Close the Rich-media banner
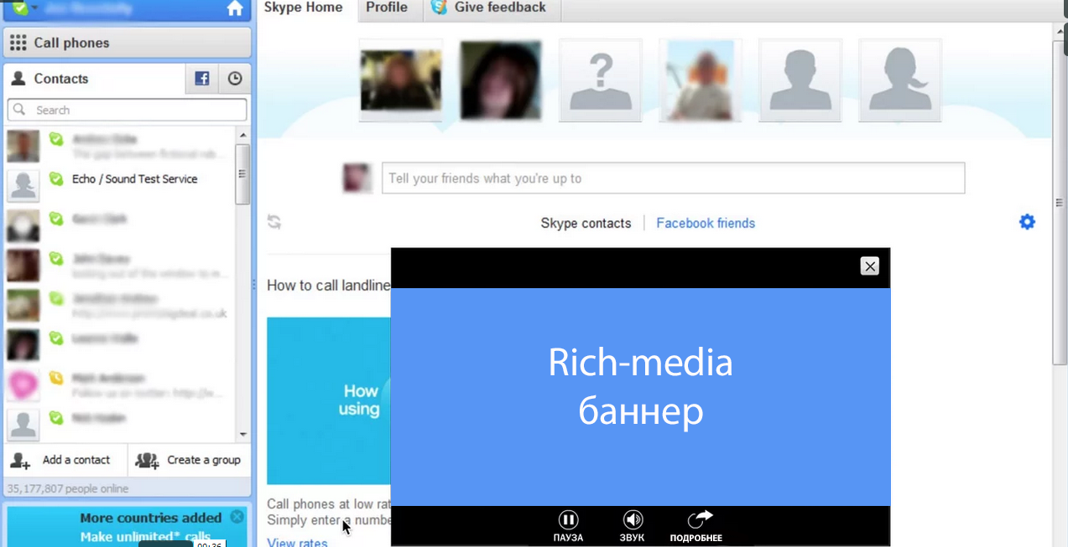 870,266
